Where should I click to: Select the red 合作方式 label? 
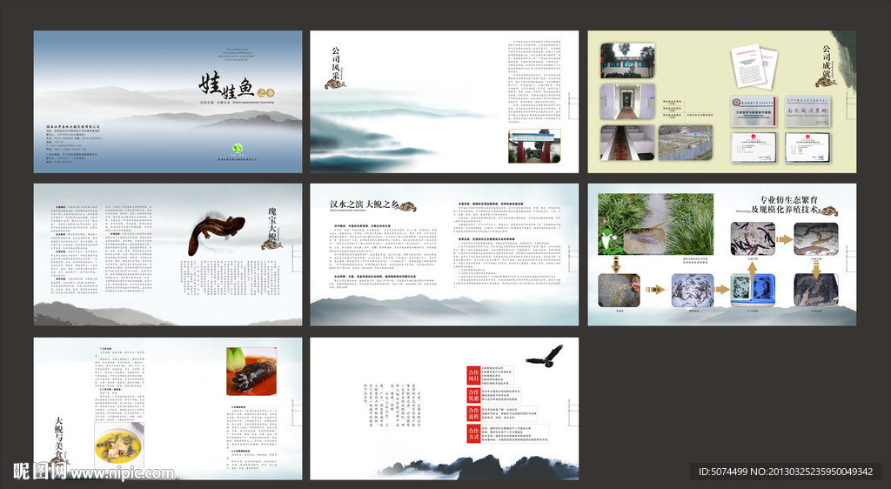coord(473,434)
